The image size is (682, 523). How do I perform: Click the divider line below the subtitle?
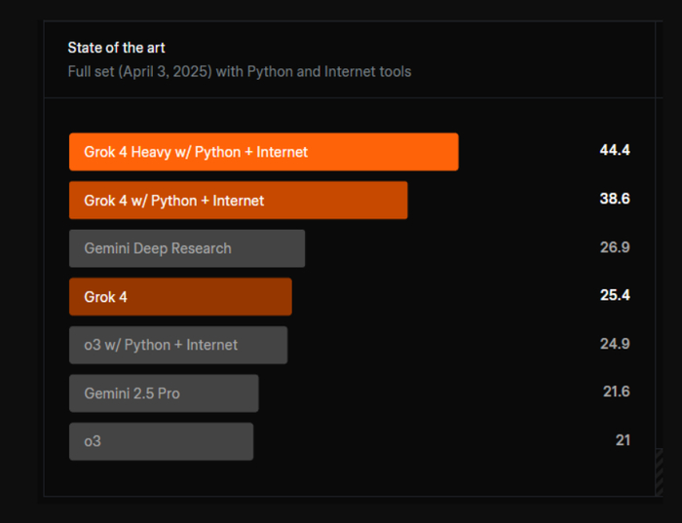pos(351,97)
